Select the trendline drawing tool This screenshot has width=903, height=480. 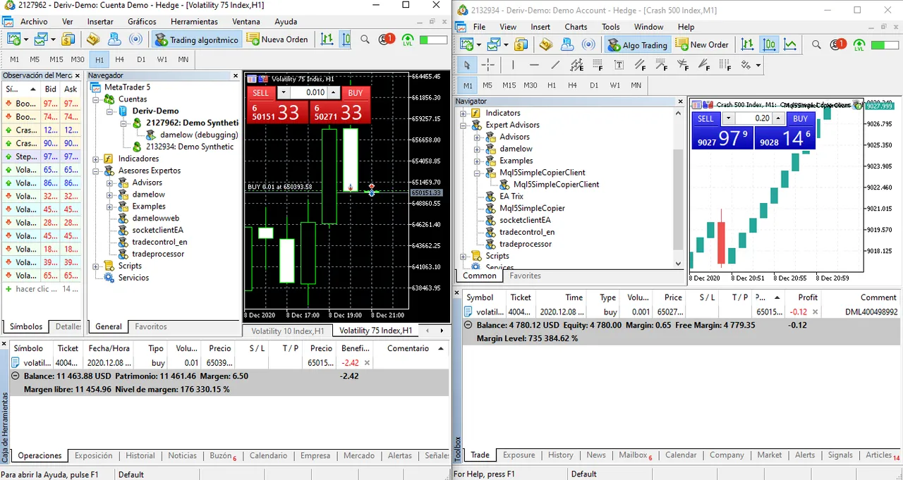click(555, 65)
